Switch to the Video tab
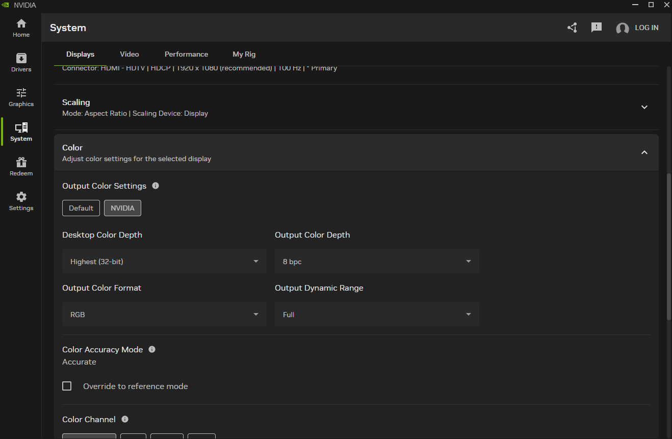Viewport: 672px width, 439px height. [130, 55]
